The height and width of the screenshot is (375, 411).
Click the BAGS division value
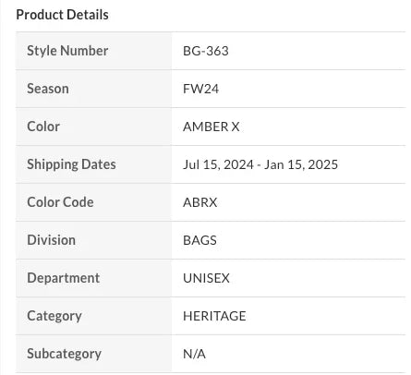[199, 240]
